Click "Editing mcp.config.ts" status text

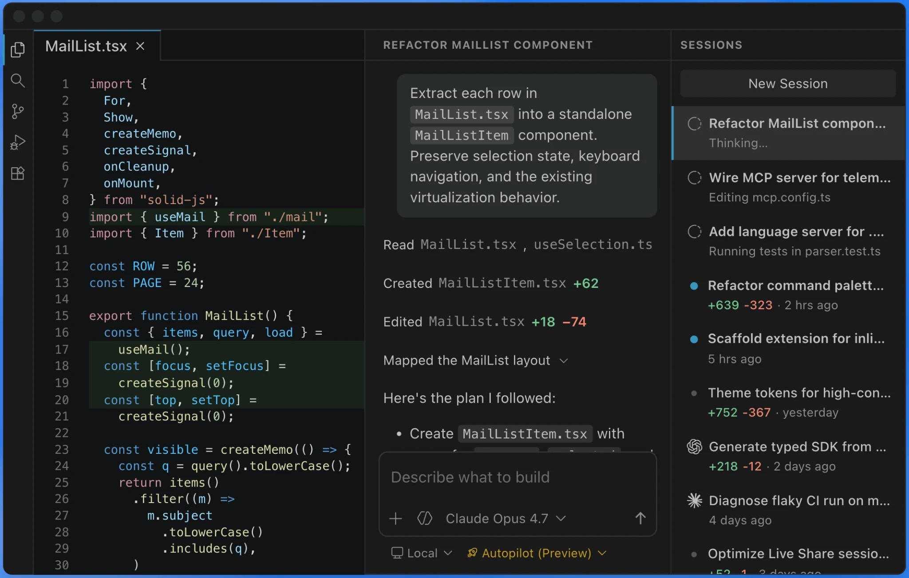point(769,197)
